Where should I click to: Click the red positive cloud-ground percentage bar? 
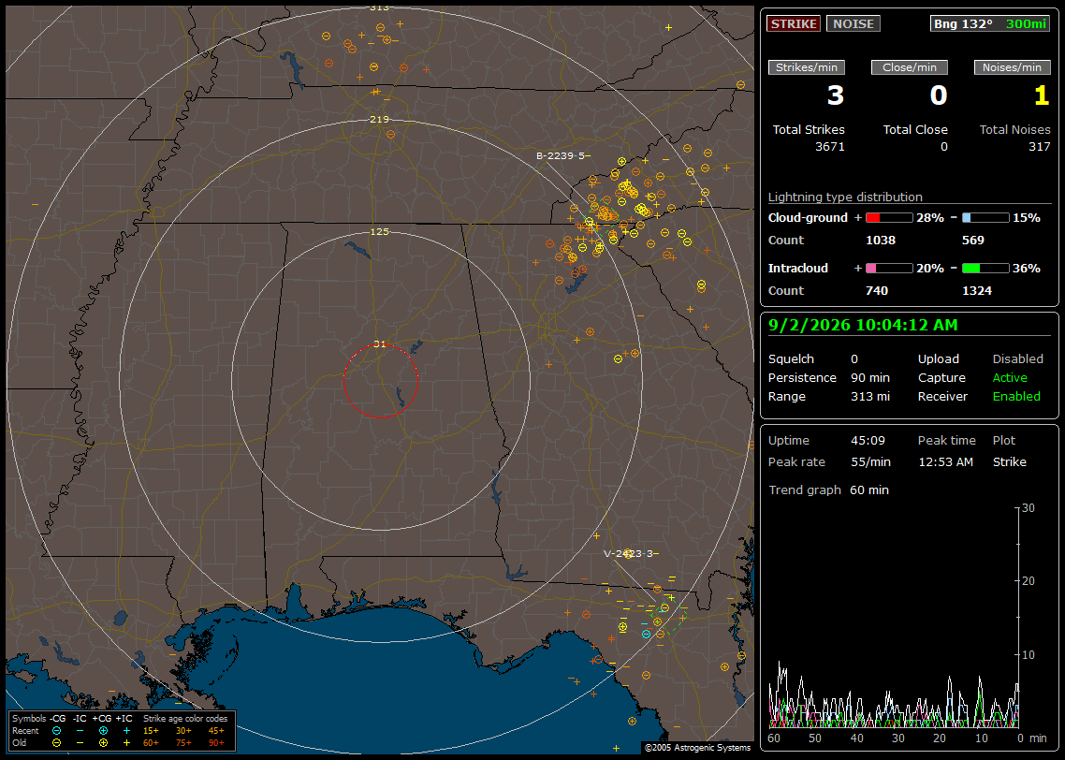pyautogui.click(x=889, y=218)
